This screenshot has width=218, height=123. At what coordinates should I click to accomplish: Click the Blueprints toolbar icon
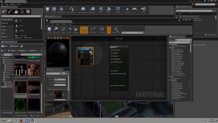pyautogui.click(x=92, y=10)
